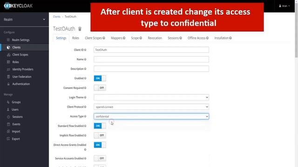Open the Realm selector dropdown

tap(24, 19)
